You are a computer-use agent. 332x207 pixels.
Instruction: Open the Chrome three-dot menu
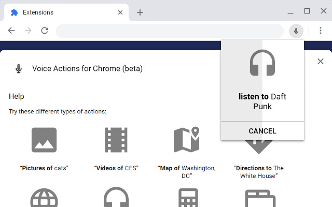point(321,31)
